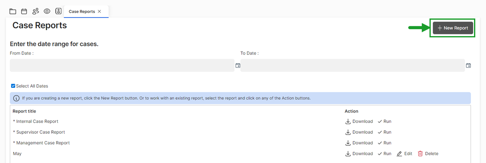Viewport: 486px width, 163px height.
Task: Edit the May report
Action: coord(404,154)
